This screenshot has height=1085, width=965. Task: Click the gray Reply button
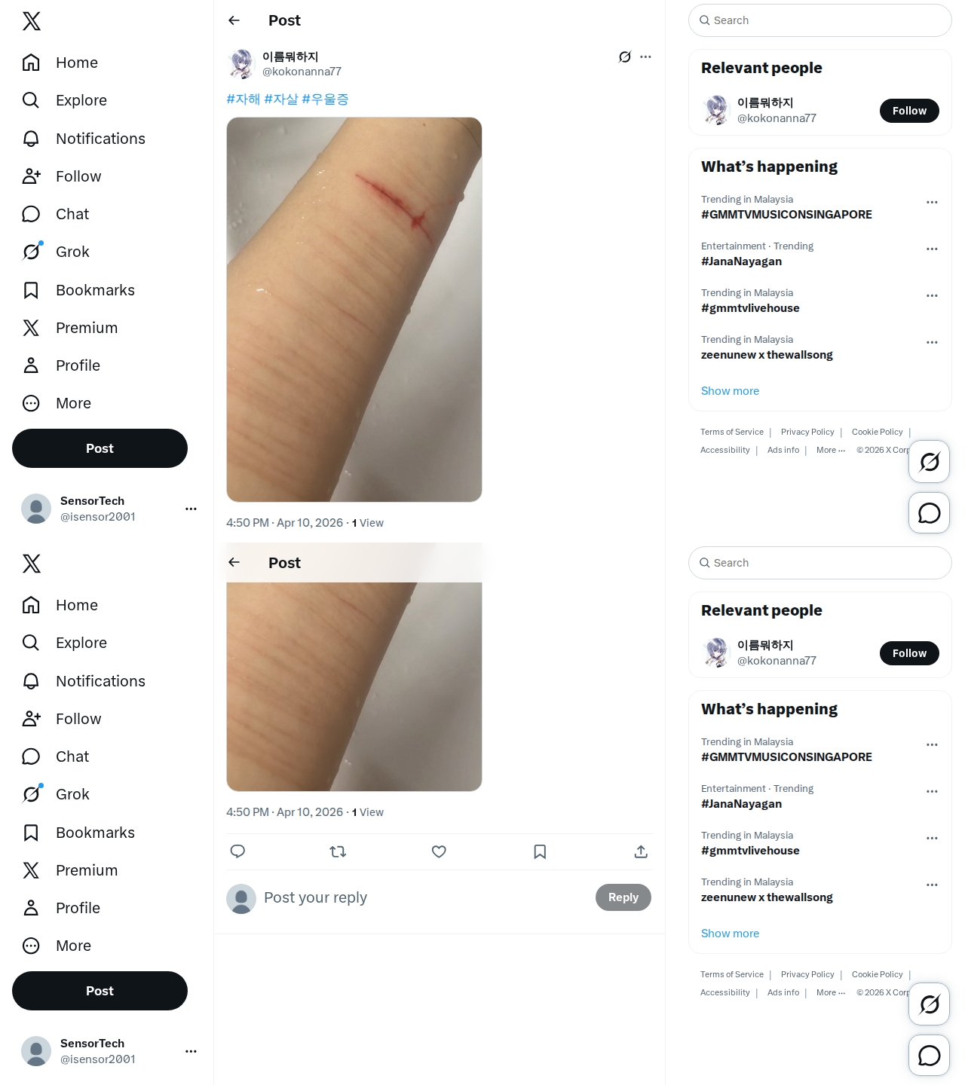point(623,897)
